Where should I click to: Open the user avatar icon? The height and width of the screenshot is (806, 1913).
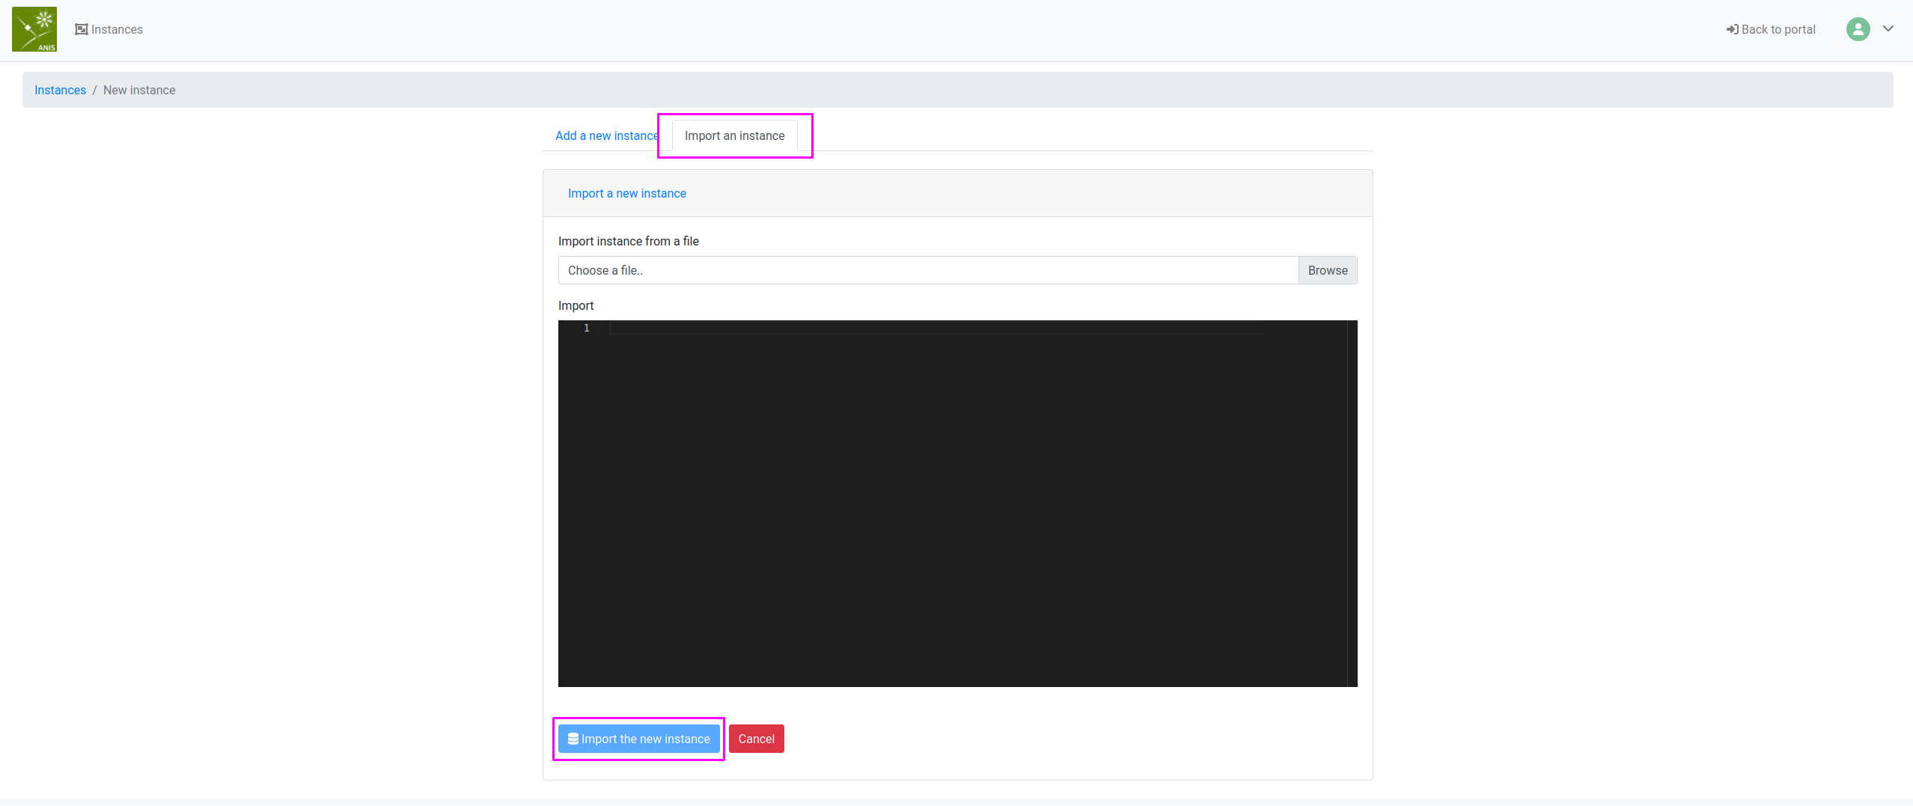(1858, 28)
